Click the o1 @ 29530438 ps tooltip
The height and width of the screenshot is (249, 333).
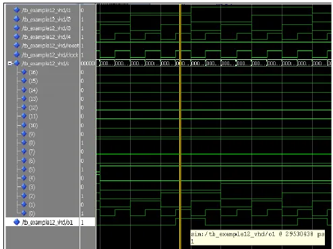click(258, 238)
